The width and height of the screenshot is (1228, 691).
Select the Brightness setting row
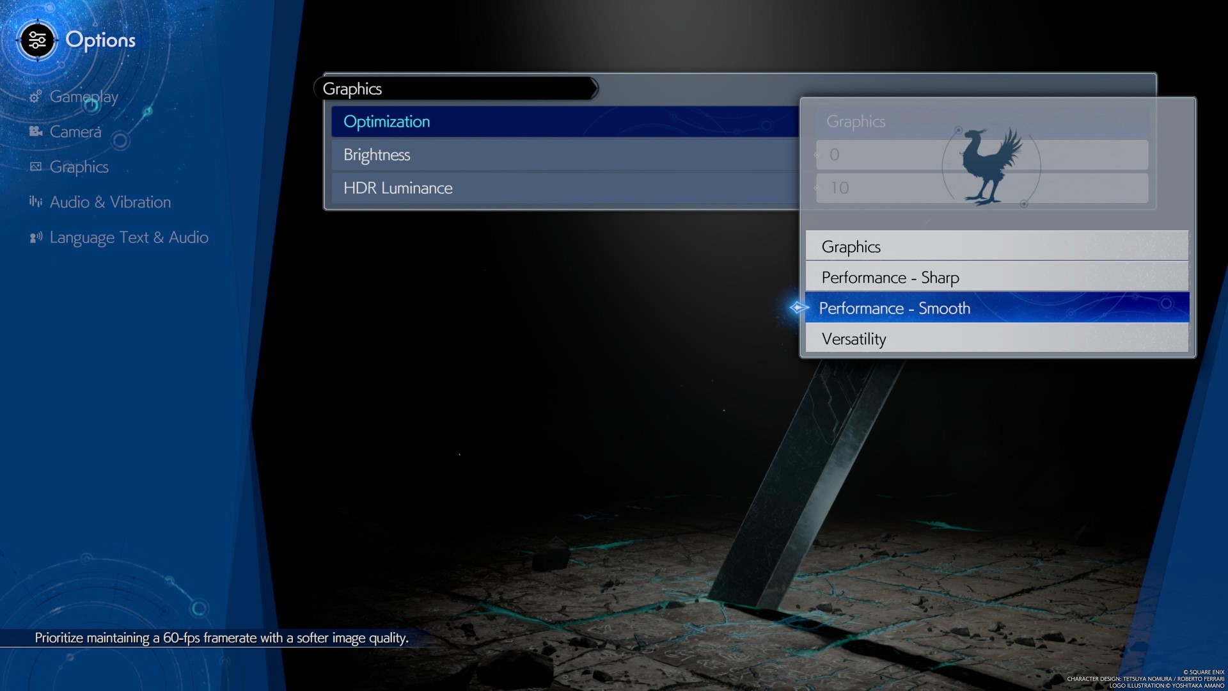click(565, 155)
